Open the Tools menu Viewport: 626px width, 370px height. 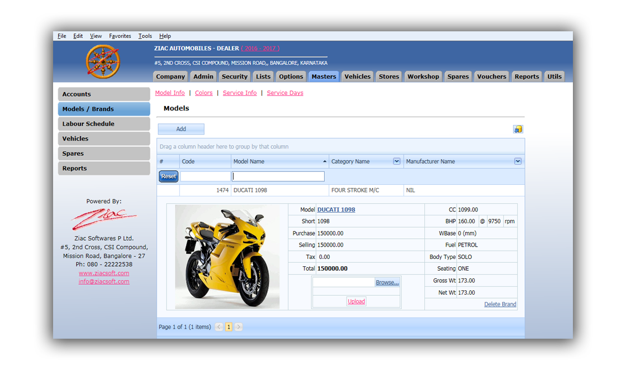[145, 36]
